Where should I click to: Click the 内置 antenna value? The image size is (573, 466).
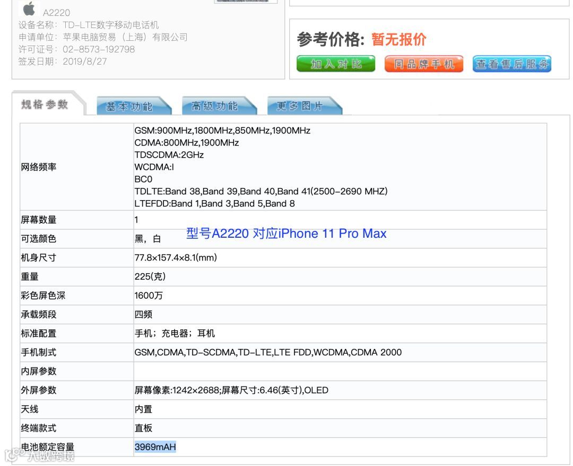(143, 409)
